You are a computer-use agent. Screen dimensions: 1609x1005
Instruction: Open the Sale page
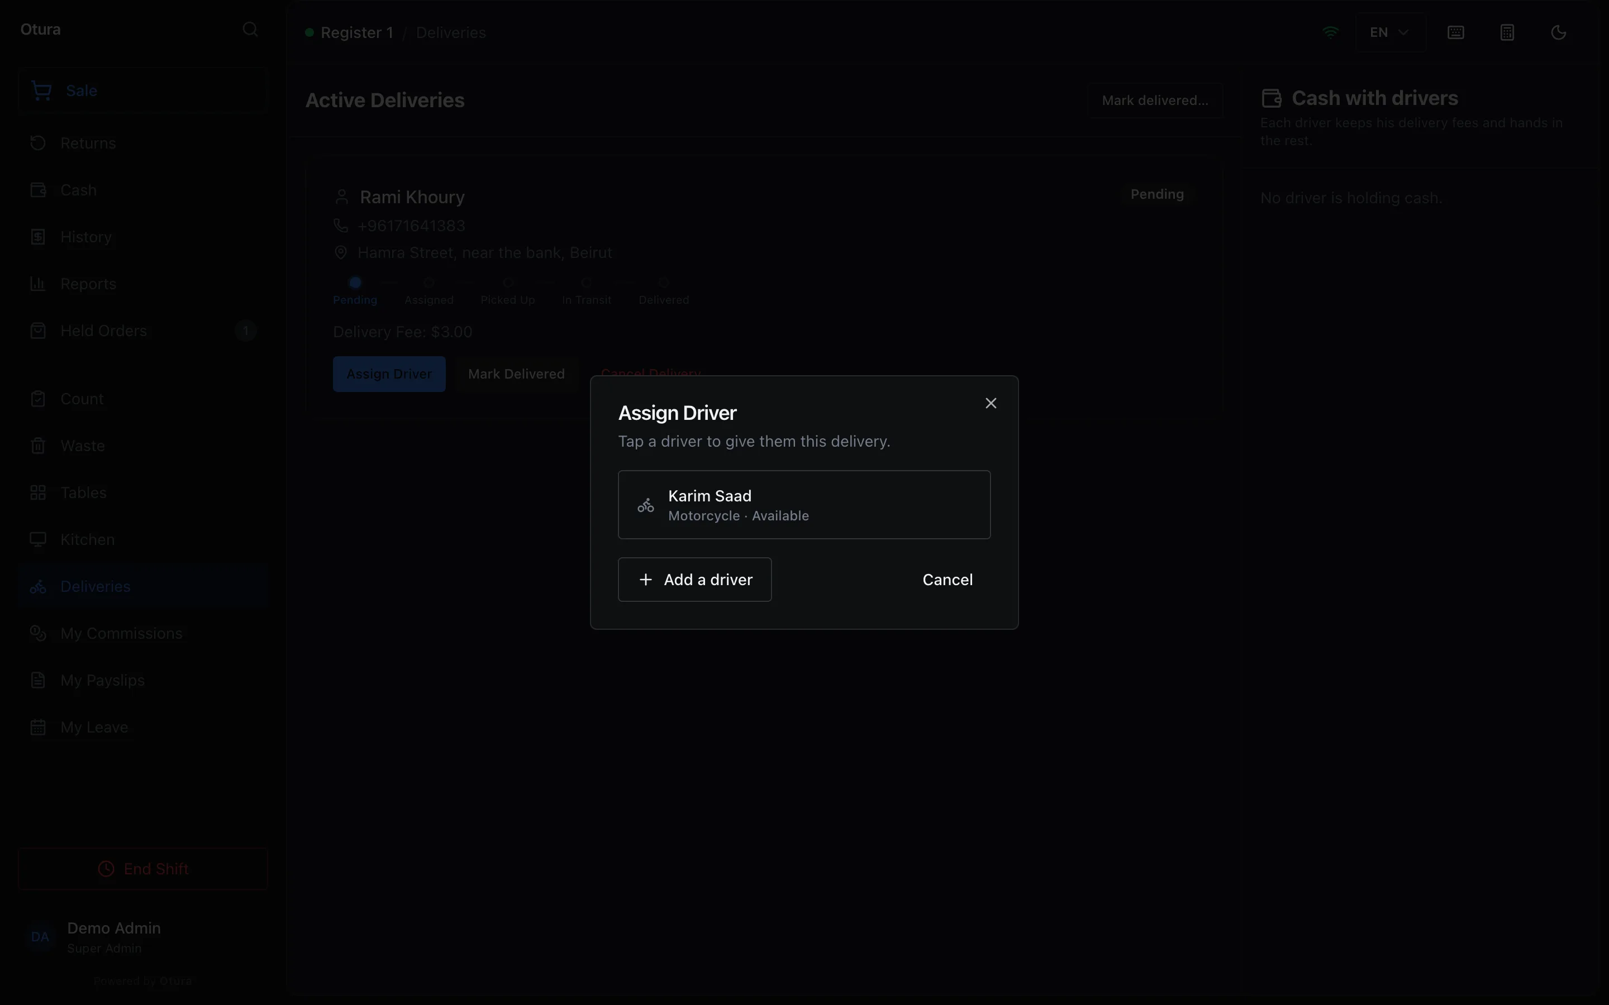[x=143, y=90]
